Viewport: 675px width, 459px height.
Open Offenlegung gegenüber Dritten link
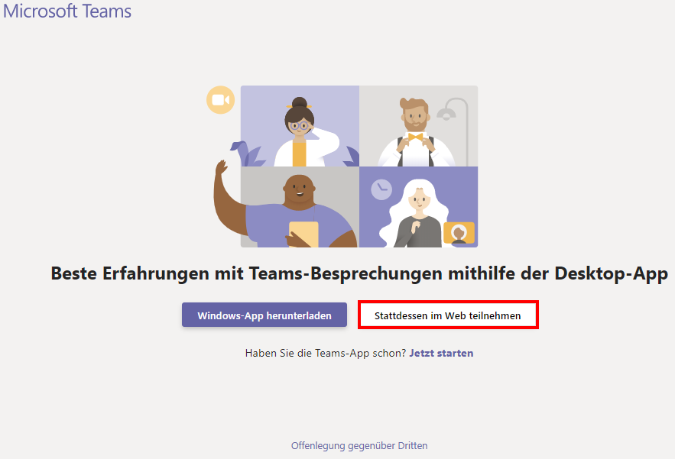(x=359, y=445)
